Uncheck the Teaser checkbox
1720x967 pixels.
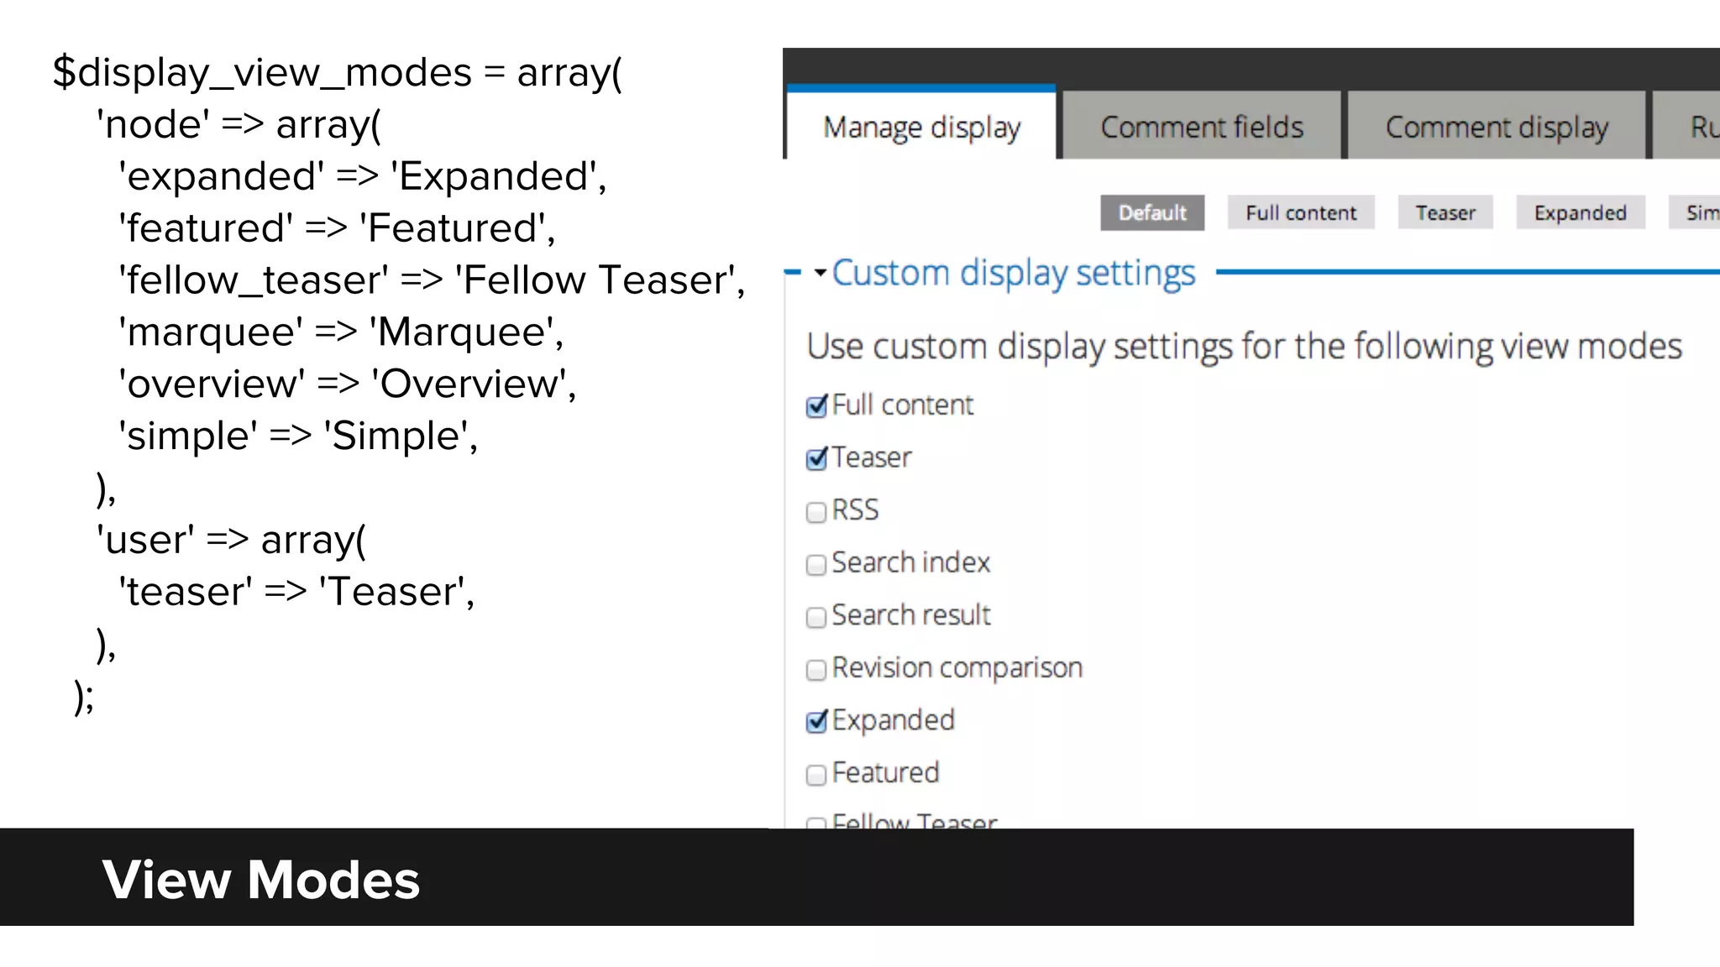[x=816, y=459]
